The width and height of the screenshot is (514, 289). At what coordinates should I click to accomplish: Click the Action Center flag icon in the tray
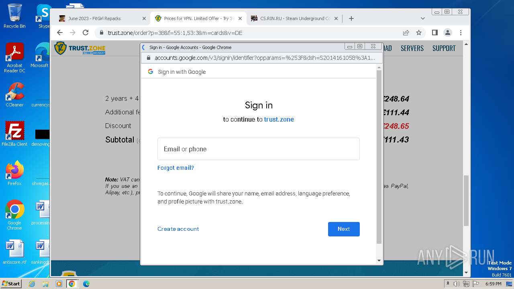click(476, 284)
